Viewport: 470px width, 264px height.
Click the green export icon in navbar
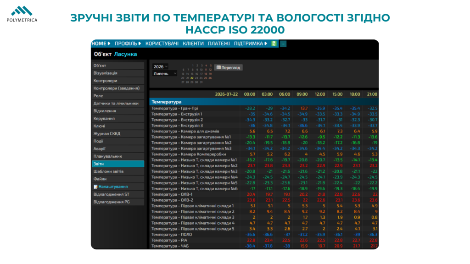274,44
